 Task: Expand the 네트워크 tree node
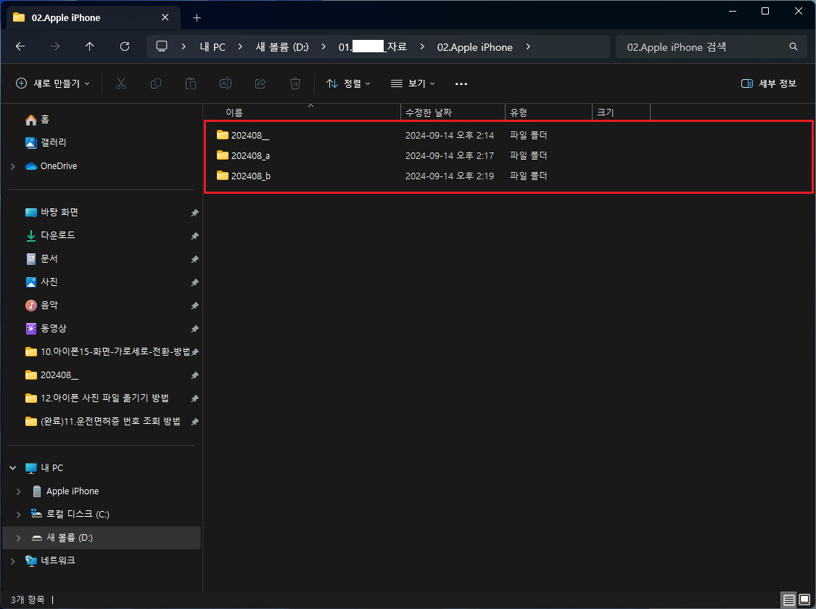[x=13, y=561]
